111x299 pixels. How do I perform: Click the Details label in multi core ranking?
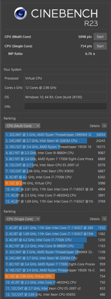[x=95, y=126]
